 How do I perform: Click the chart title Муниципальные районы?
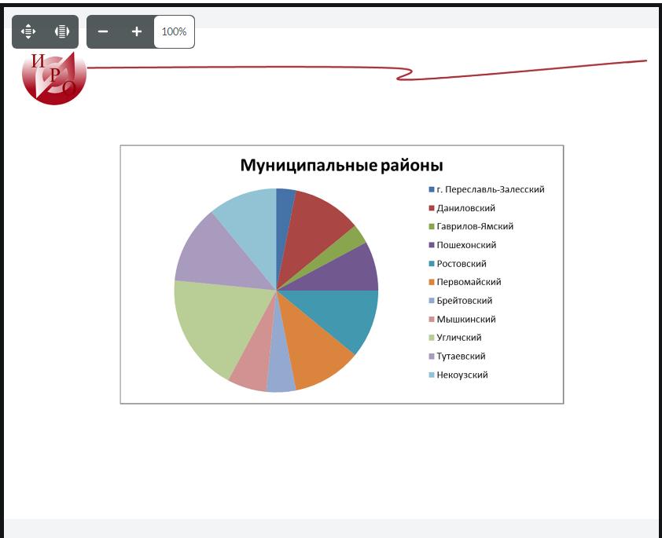click(x=341, y=165)
